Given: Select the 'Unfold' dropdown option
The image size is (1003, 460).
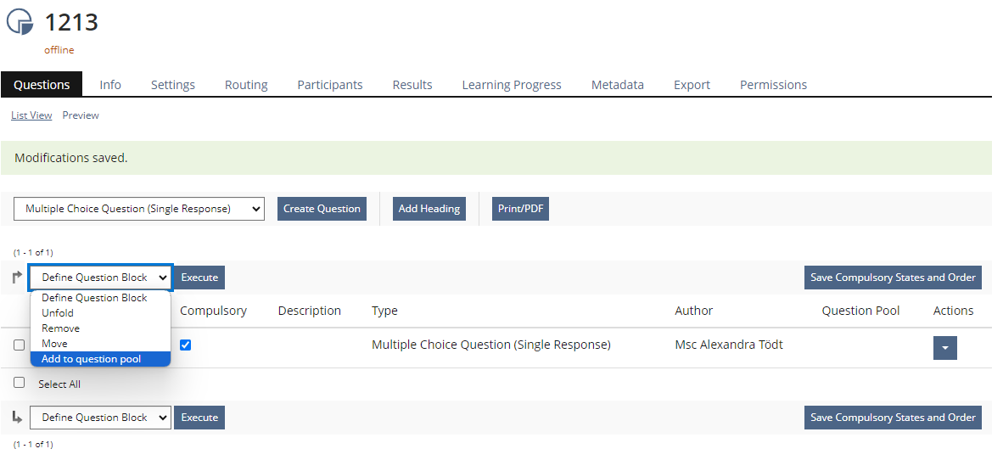Looking at the screenshot, I should point(58,313).
